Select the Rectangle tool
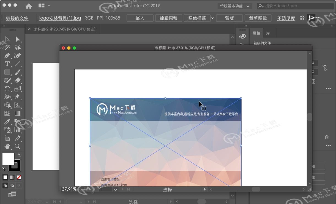 point(7,72)
